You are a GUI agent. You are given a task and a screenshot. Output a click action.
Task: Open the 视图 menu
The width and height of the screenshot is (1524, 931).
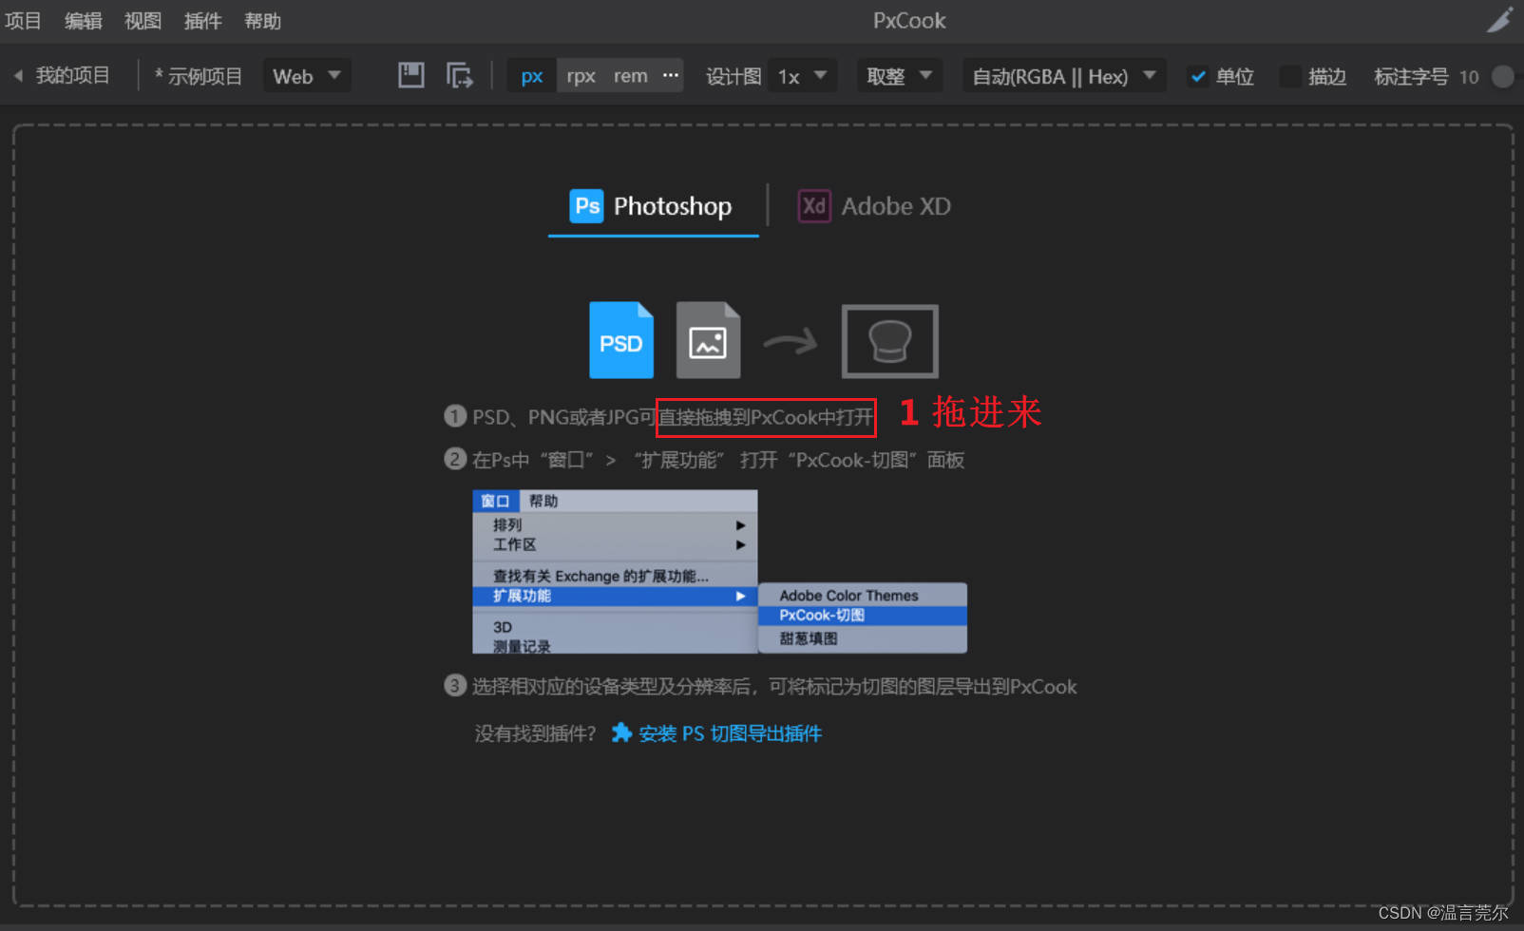[x=143, y=21]
